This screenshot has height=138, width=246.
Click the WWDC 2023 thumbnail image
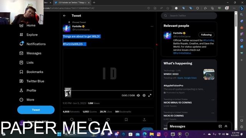[x=209, y=74]
